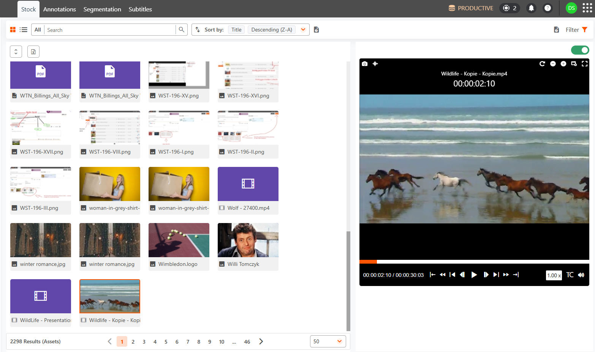Viewport: 595px width, 352px height.
Task: Click the expand/collapse all arrows button
Action: pyautogui.click(x=16, y=52)
